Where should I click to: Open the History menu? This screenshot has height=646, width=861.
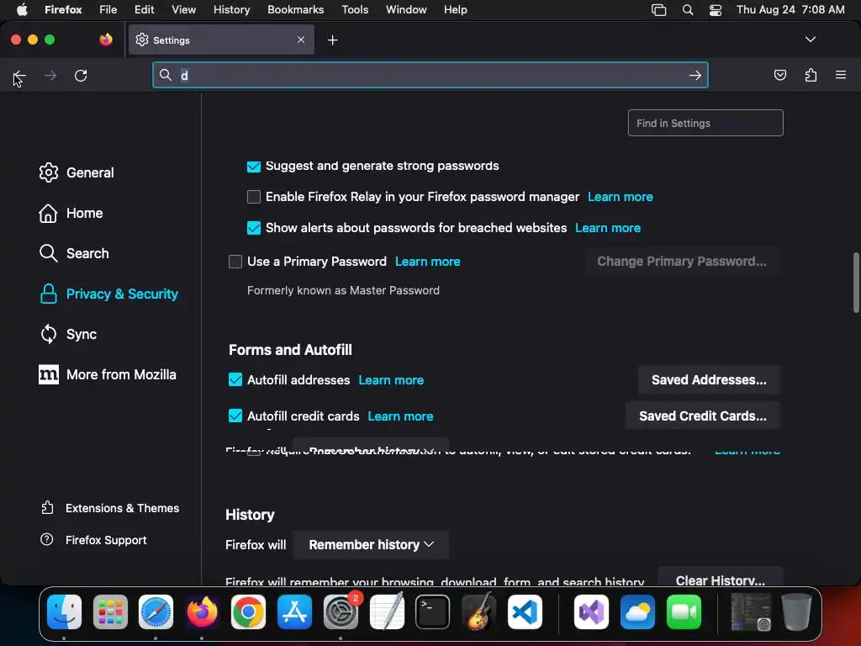(231, 9)
